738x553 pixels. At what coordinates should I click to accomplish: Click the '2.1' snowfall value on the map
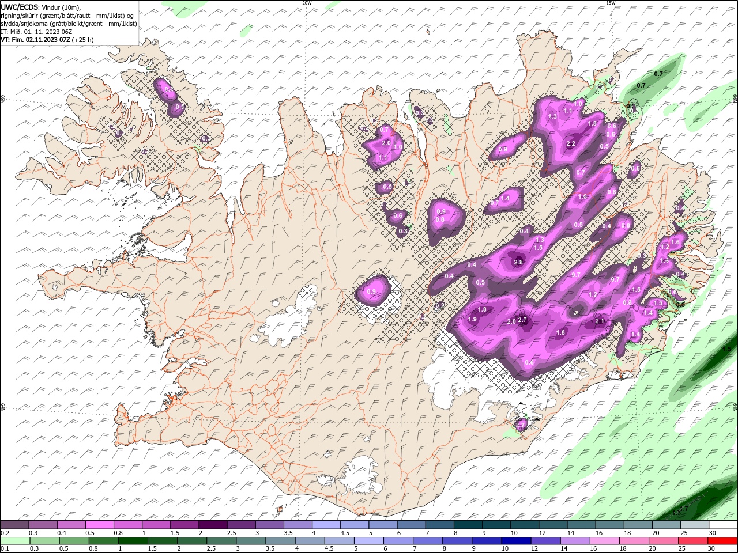click(600, 321)
